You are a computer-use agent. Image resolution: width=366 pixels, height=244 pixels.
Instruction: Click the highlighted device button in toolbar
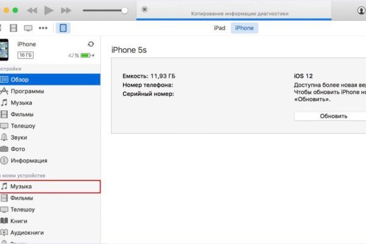62,28
